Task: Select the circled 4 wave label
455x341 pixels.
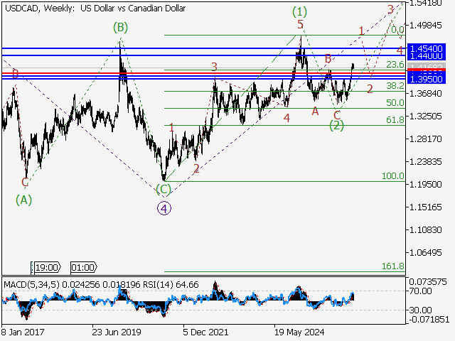Action: tap(164, 208)
